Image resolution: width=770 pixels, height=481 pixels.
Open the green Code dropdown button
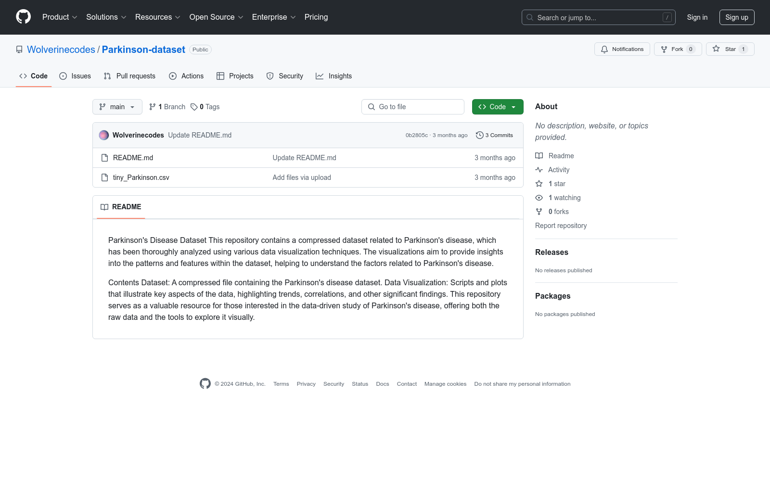[x=498, y=107]
